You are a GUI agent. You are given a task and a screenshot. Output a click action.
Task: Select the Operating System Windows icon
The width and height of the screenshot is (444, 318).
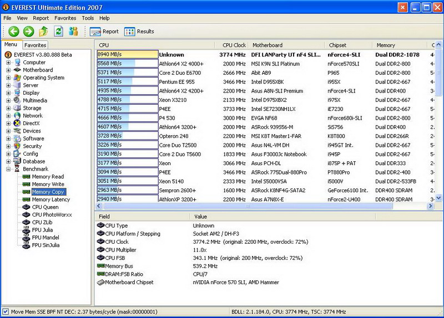tap(18, 78)
